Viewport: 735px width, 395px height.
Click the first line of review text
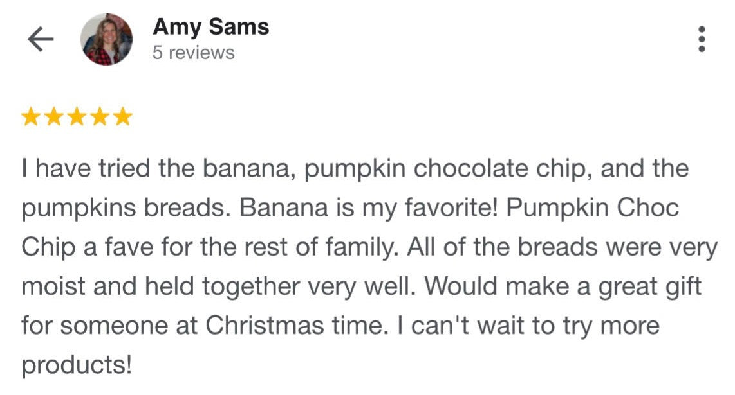(x=355, y=170)
